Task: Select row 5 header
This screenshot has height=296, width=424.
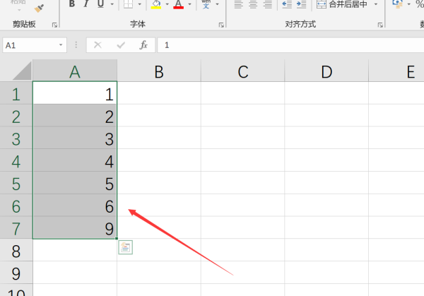Action: [x=16, y=183]
